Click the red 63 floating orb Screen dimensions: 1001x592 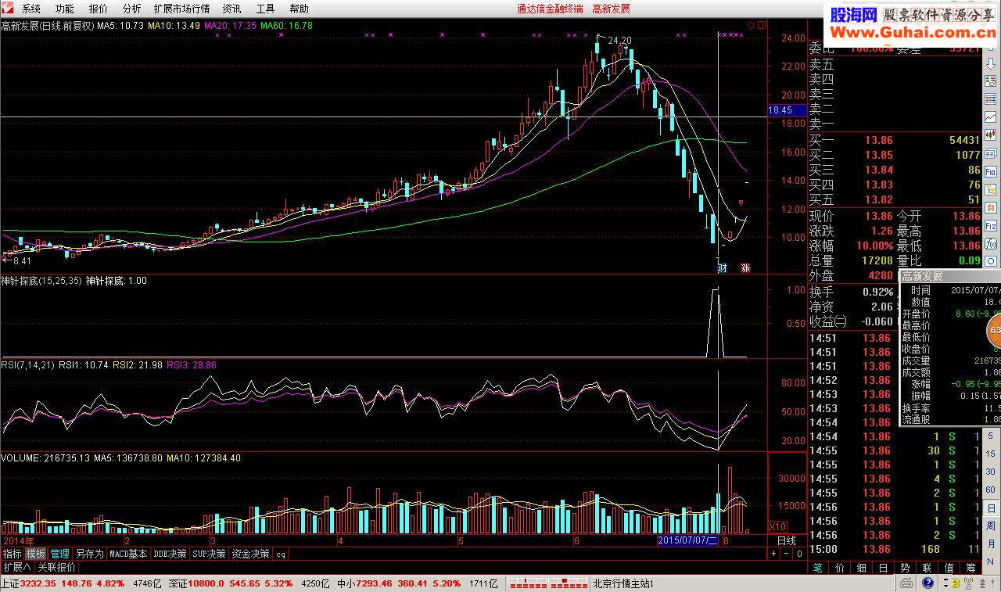pos(993,331)
